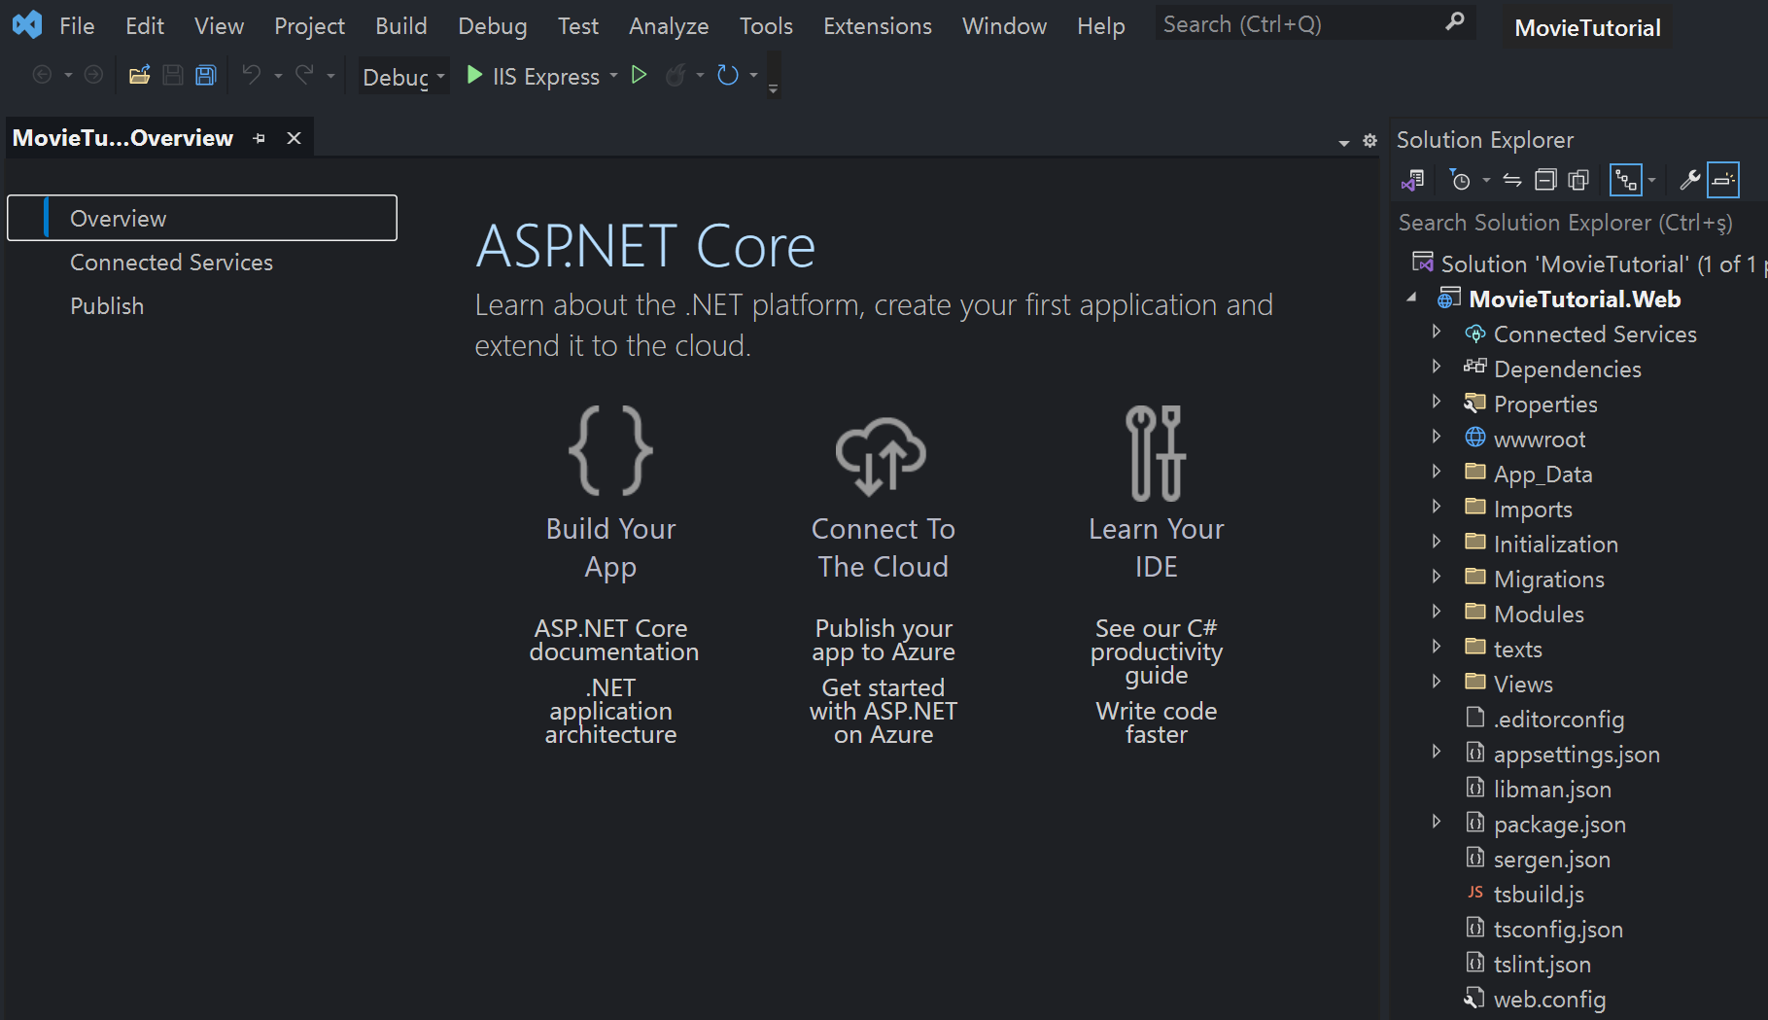Switch to the Publish section
1768x1020 pixels.
[107, 305]
